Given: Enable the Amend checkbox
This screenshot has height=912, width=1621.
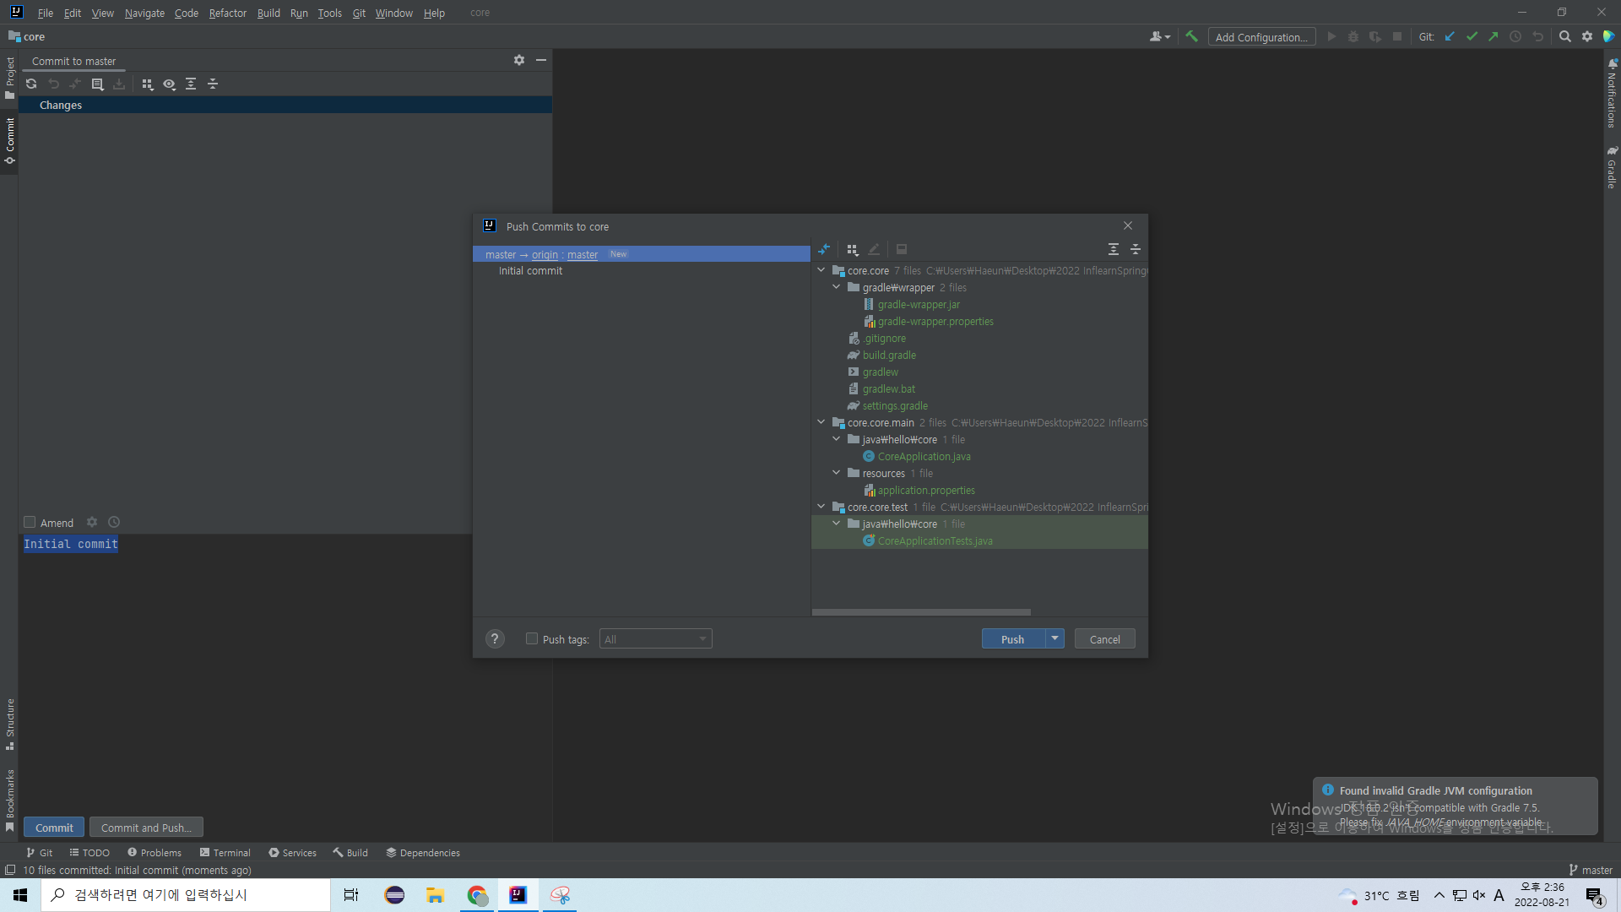Looking at the screenshot, I should click(30, 522).
